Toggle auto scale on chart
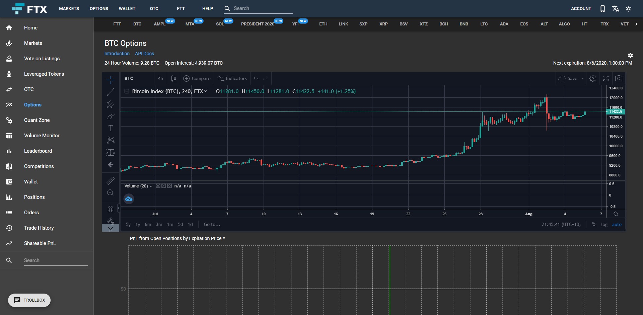This screenshot has width=643, height=315. 617,225
